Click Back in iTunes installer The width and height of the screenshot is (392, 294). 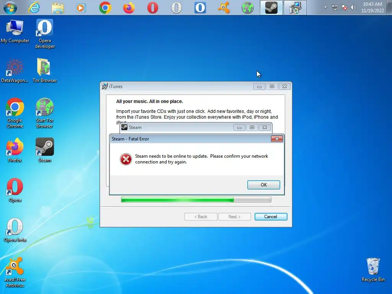[201, 217]
